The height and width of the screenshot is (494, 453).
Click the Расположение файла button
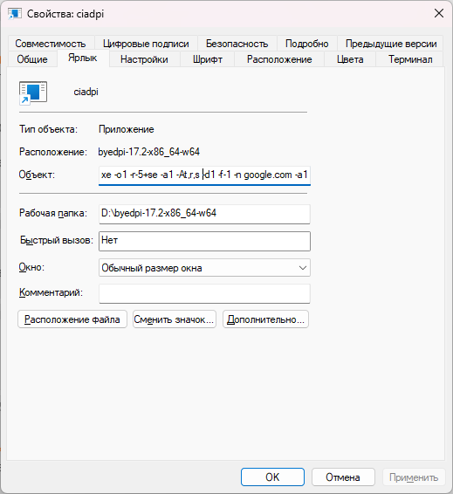(x=72, y=319)
